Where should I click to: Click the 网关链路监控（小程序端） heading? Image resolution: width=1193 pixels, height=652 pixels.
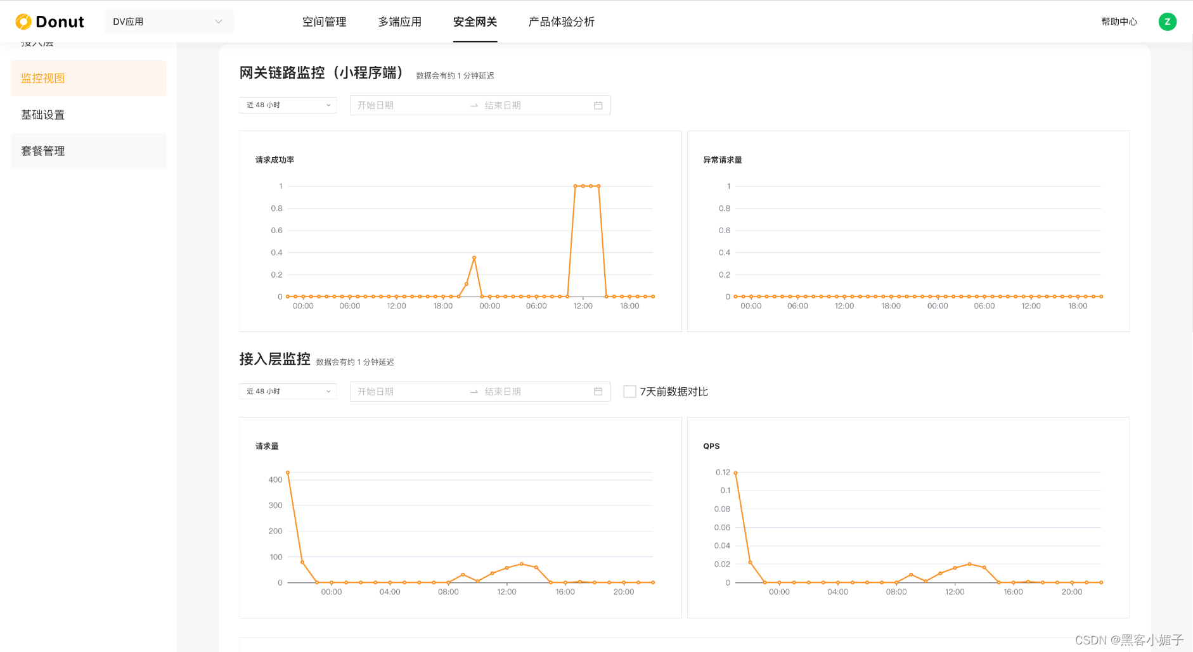click(321, 73)
